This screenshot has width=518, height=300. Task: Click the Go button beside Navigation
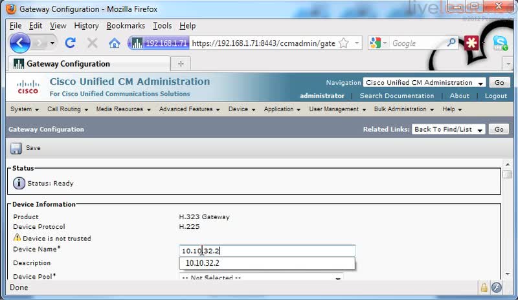click(x=499, y=83)
